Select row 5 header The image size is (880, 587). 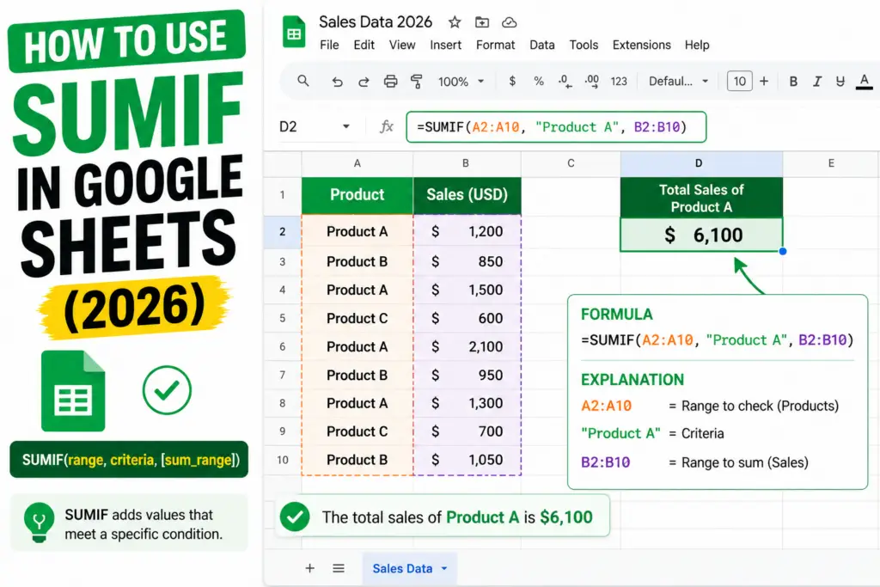282,318
